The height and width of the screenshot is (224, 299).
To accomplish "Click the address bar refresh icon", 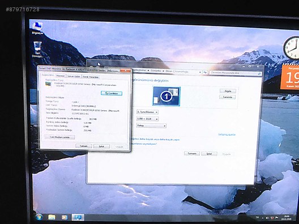I will [x=205, y=72].
